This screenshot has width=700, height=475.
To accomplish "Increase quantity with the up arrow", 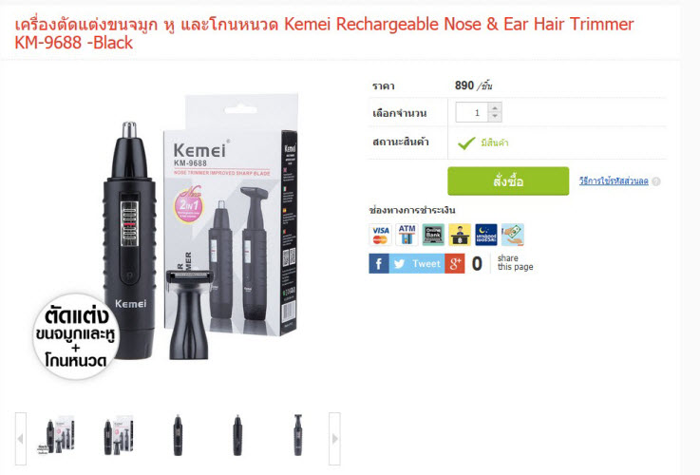I will (x=495, y=107).
